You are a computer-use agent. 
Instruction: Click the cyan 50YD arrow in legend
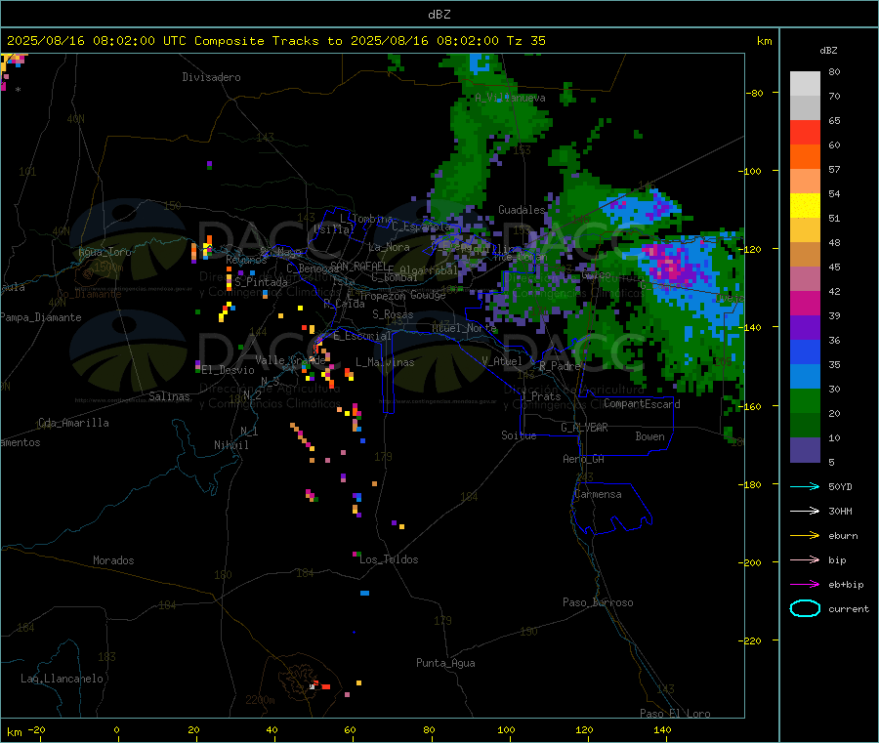pos(805,486)
